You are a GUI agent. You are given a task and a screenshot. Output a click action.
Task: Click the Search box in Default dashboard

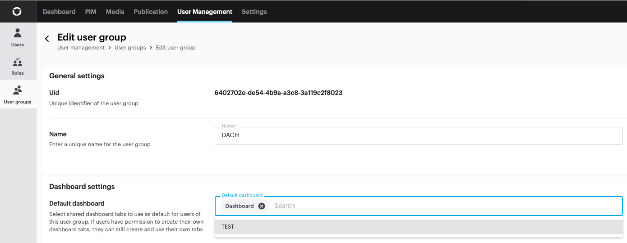click(447, 206)
